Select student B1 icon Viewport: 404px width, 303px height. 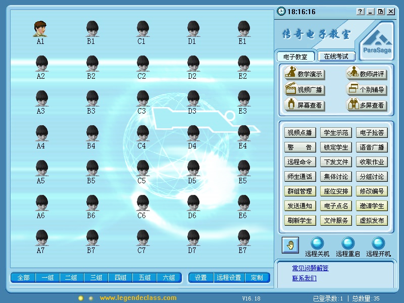(92, 29)
